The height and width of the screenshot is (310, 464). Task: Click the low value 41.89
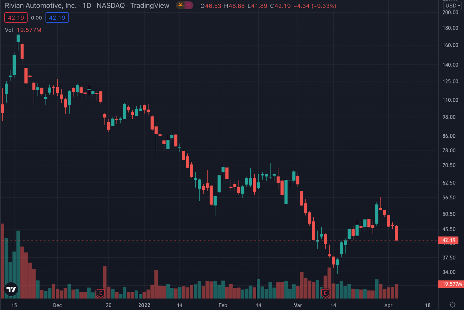click(x=259, y=6)
